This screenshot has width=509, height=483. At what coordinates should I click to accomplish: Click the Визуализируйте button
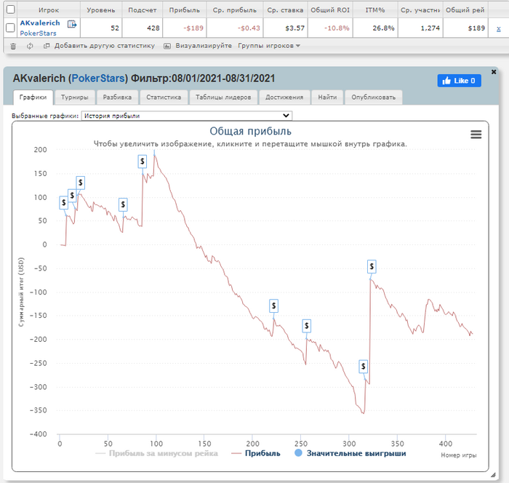click(198, 46)
